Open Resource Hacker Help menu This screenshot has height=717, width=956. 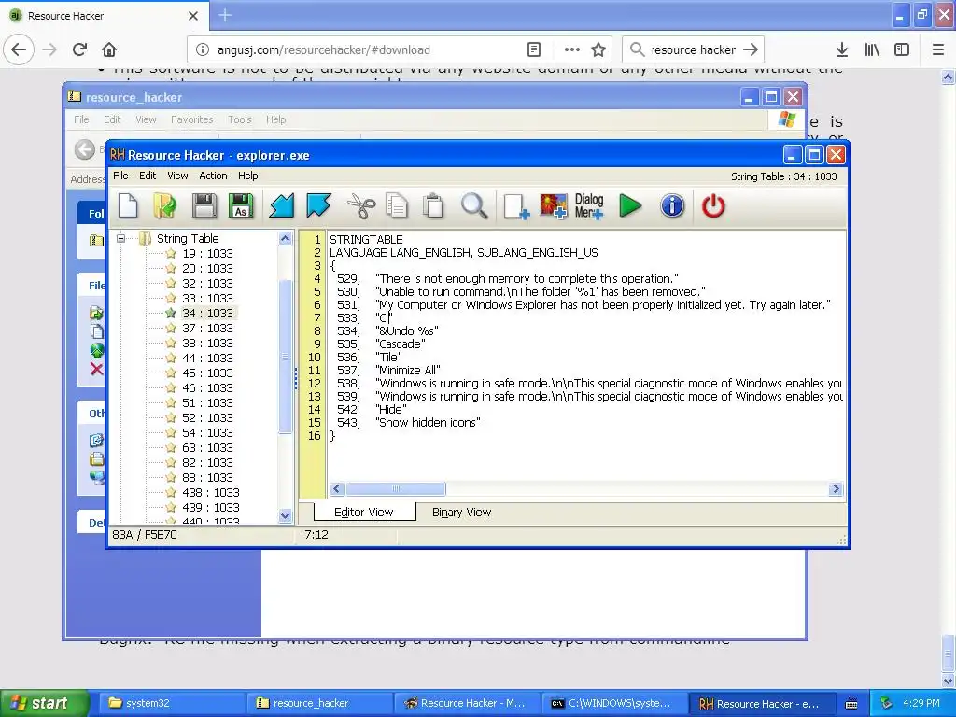pos(247,176)
